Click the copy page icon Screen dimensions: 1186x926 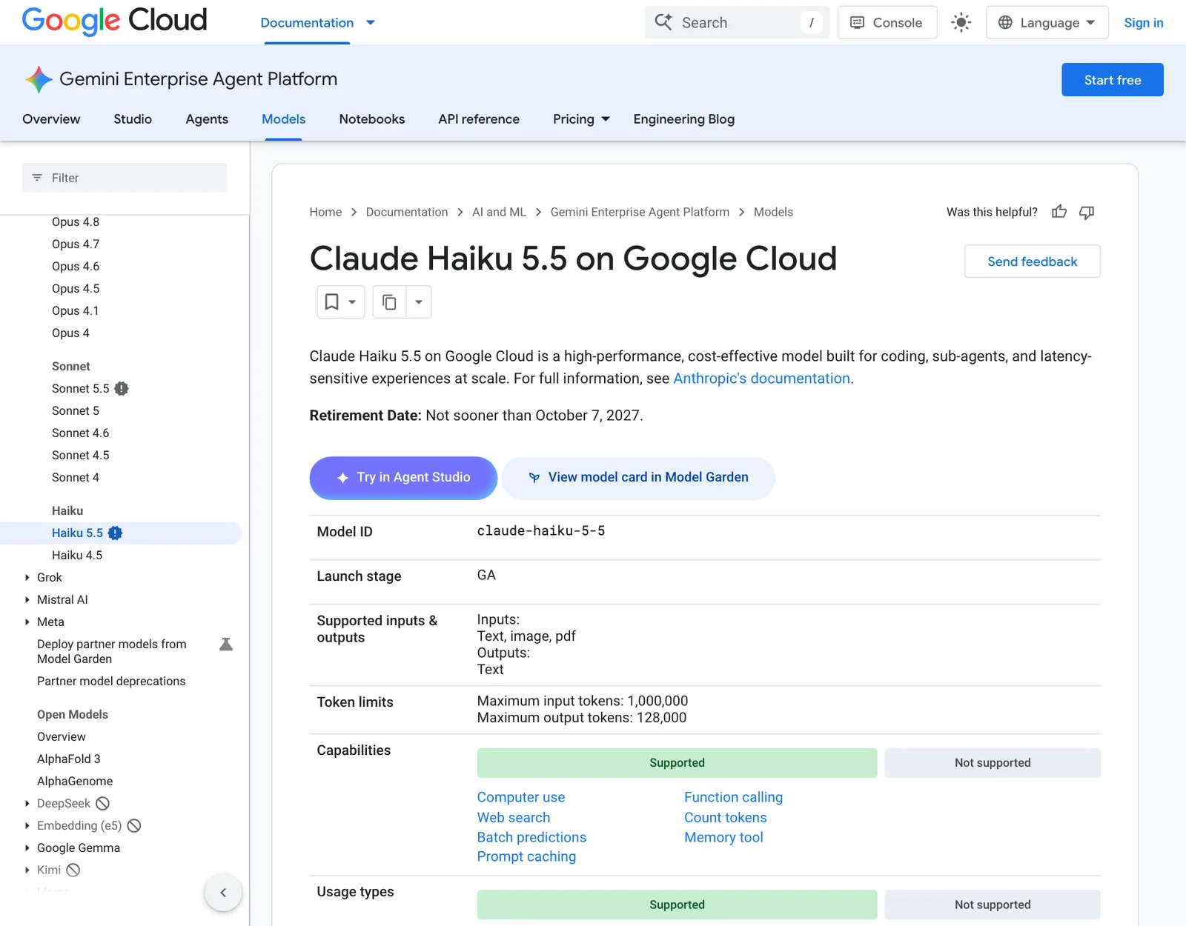(x=389, y=302)
